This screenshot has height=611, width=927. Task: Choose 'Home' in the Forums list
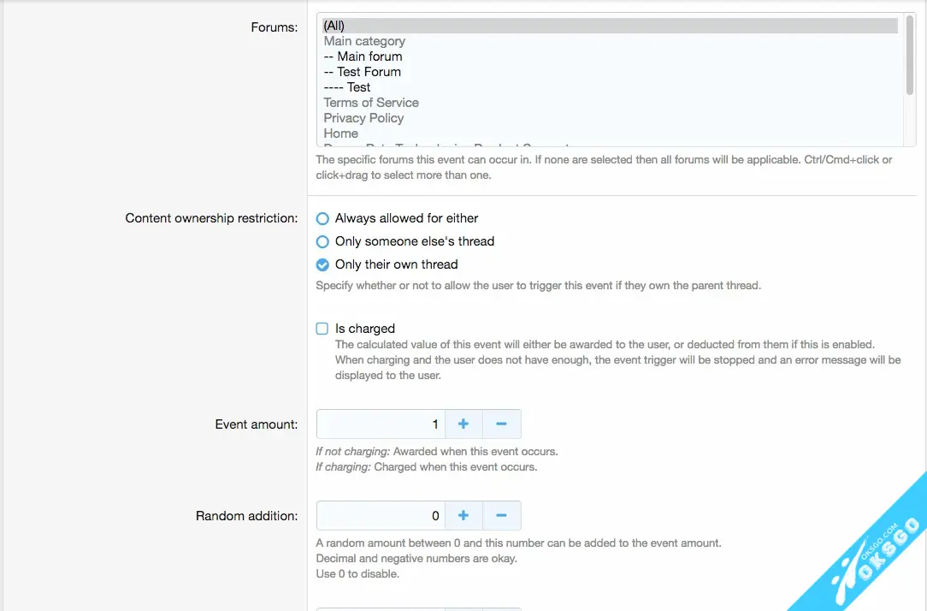(341, 133)
